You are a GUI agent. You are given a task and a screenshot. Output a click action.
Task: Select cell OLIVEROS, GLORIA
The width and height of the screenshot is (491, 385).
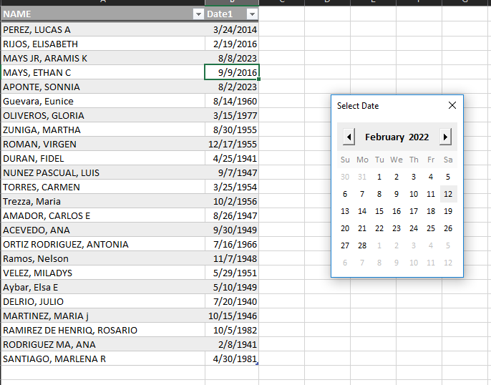click(x=103, y=116)
